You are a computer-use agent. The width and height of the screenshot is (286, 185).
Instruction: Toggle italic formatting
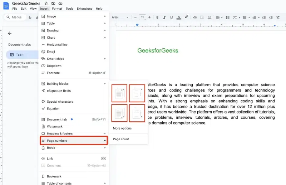pos(164,17)
